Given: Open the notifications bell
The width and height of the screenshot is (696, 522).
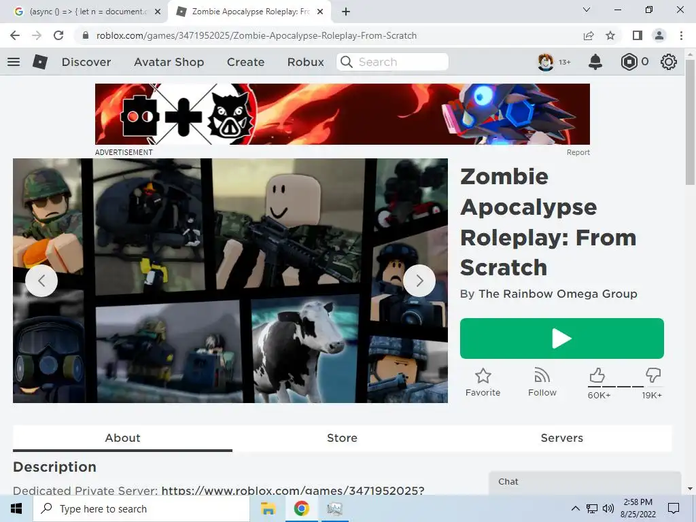Looking at the screenshot, I should 595,62.
